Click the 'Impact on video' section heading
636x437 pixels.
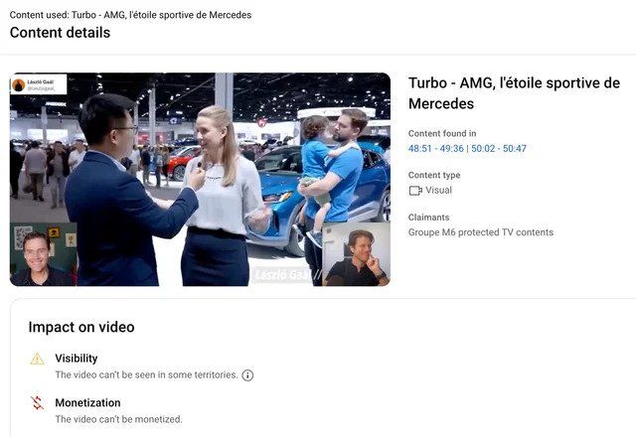pos(80,327)
